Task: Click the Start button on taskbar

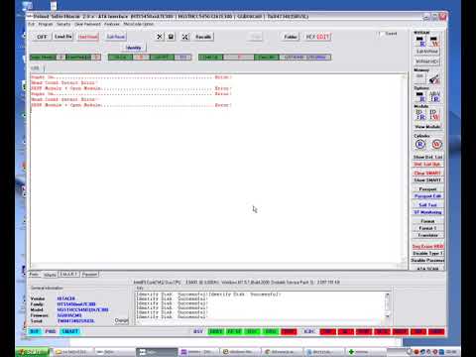Action: click(x=33, y=352)
